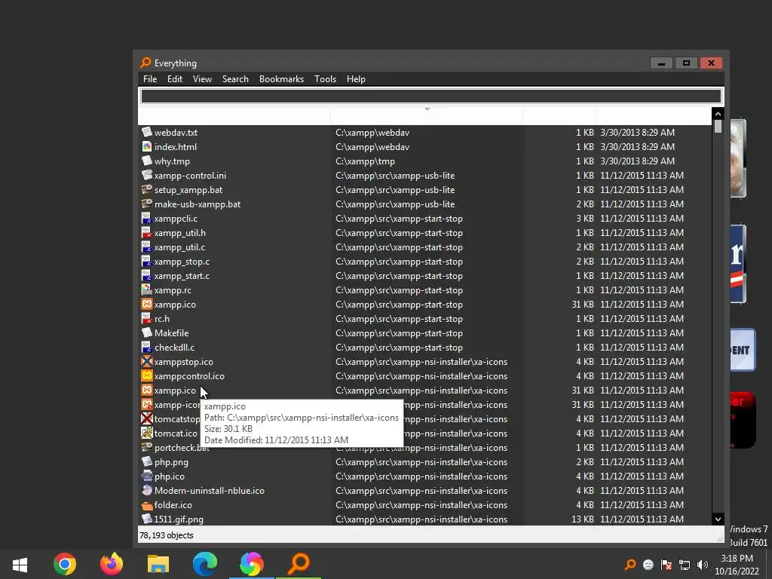Launch Microsoft Edge from taskbar
Image resolution: width=772 pixels, height=579 pixels.
click(205, 564)
